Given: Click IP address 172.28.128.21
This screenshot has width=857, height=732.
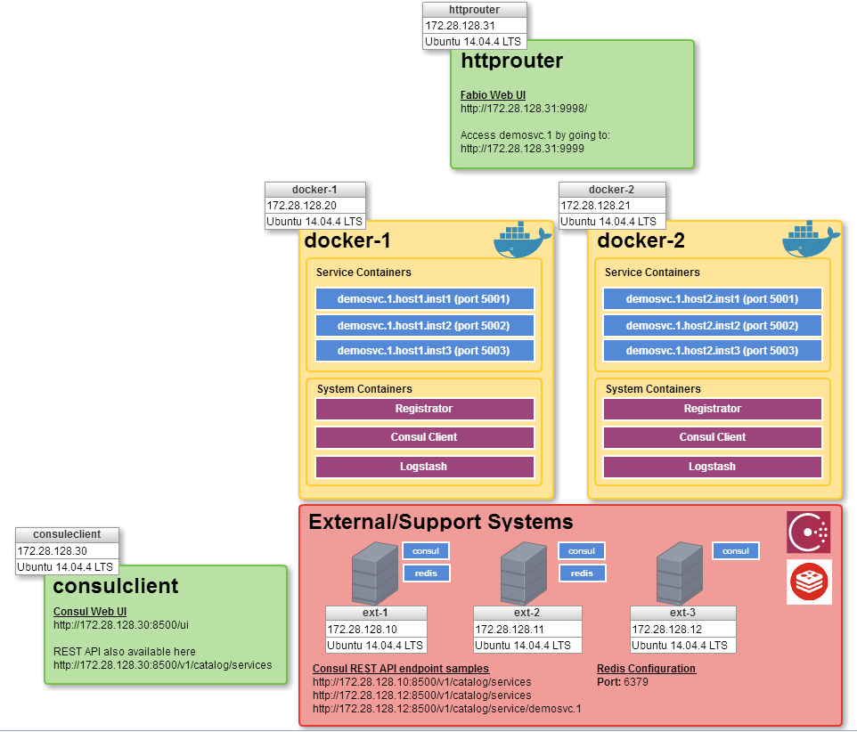Looking at the screenshot, I should pos(596,206).
